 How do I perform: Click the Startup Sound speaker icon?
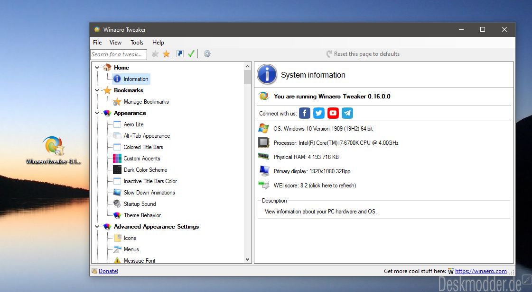(117, 204)
